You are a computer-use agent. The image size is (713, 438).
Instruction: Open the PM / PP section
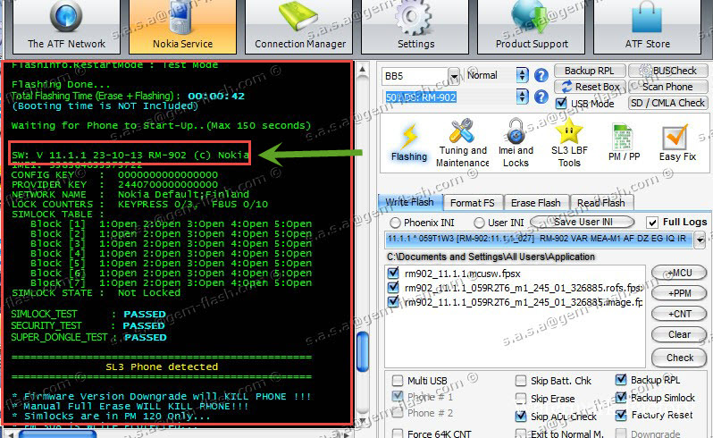point(624,142)
